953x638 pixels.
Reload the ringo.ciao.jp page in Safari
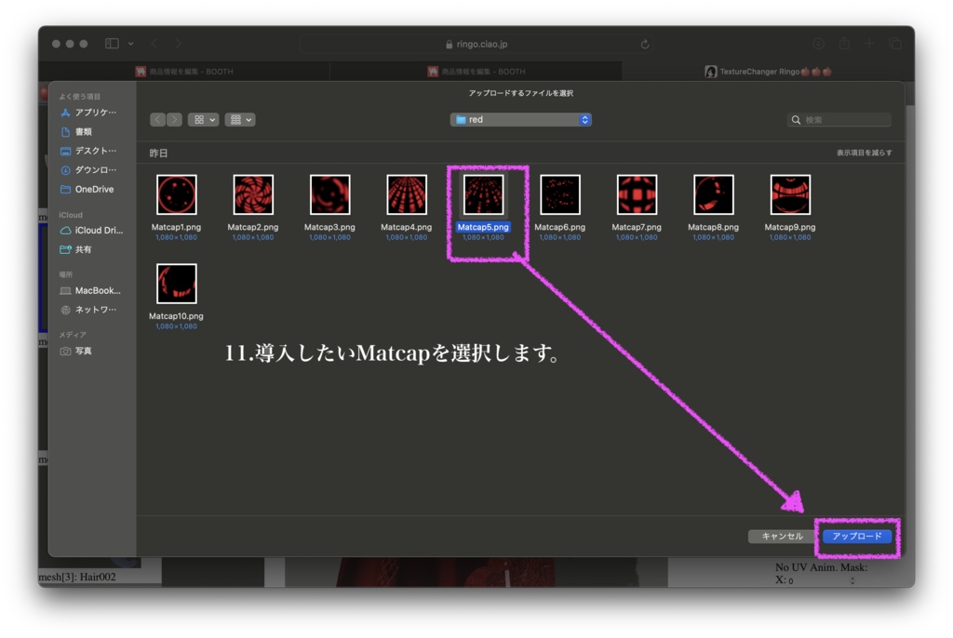point(643,43)
